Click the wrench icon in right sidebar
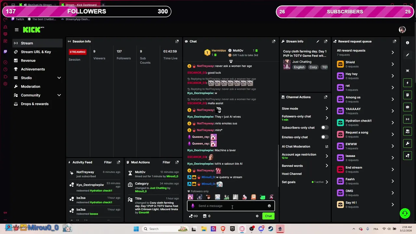This screenshot has height=234, width=416. [408, 143]
